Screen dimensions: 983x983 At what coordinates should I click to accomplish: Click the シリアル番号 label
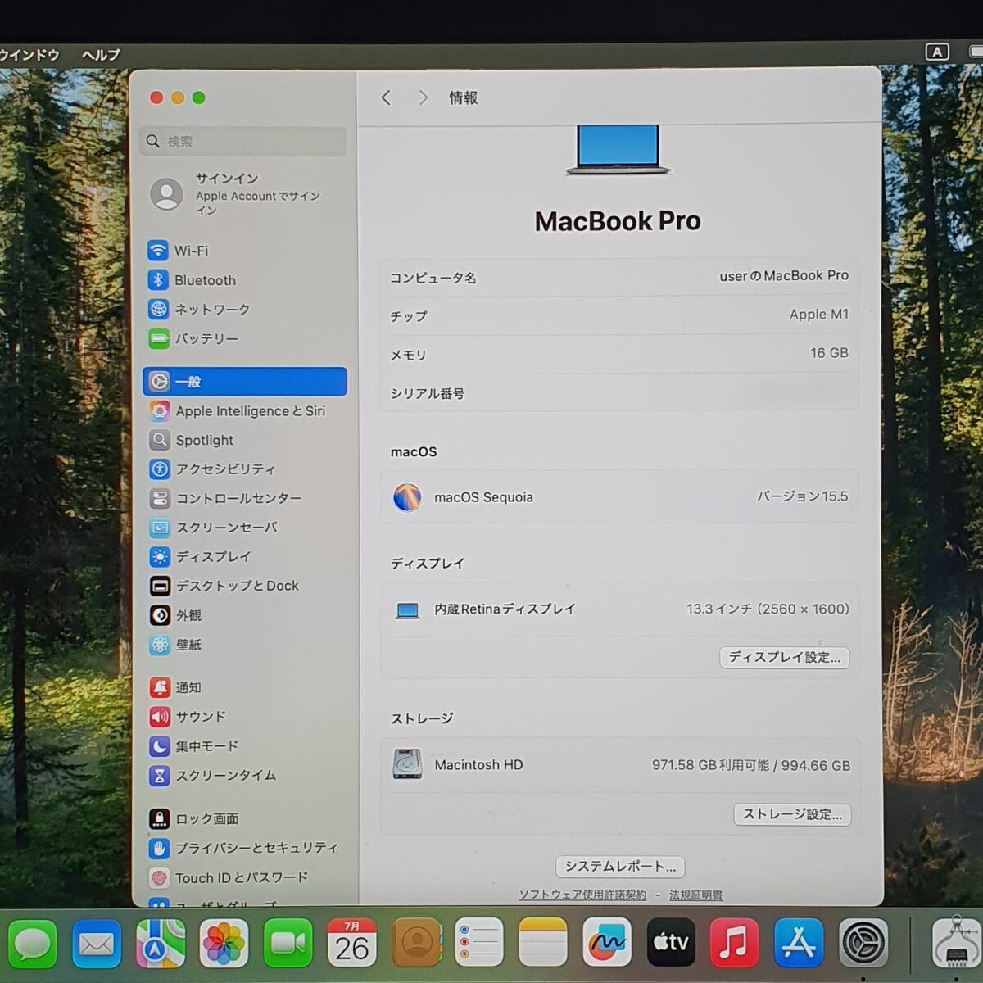[427, 394]
